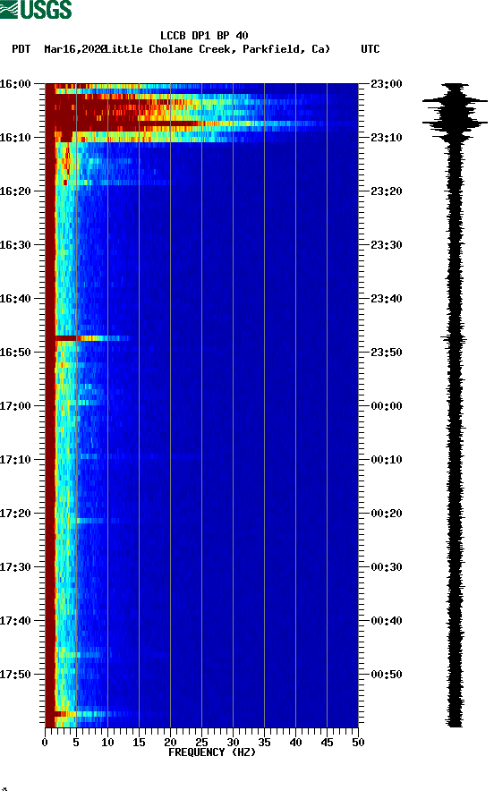Viewport: 494px width, 799px height.
Task: Click the 16:30 PDT time label
Action: 15,244
